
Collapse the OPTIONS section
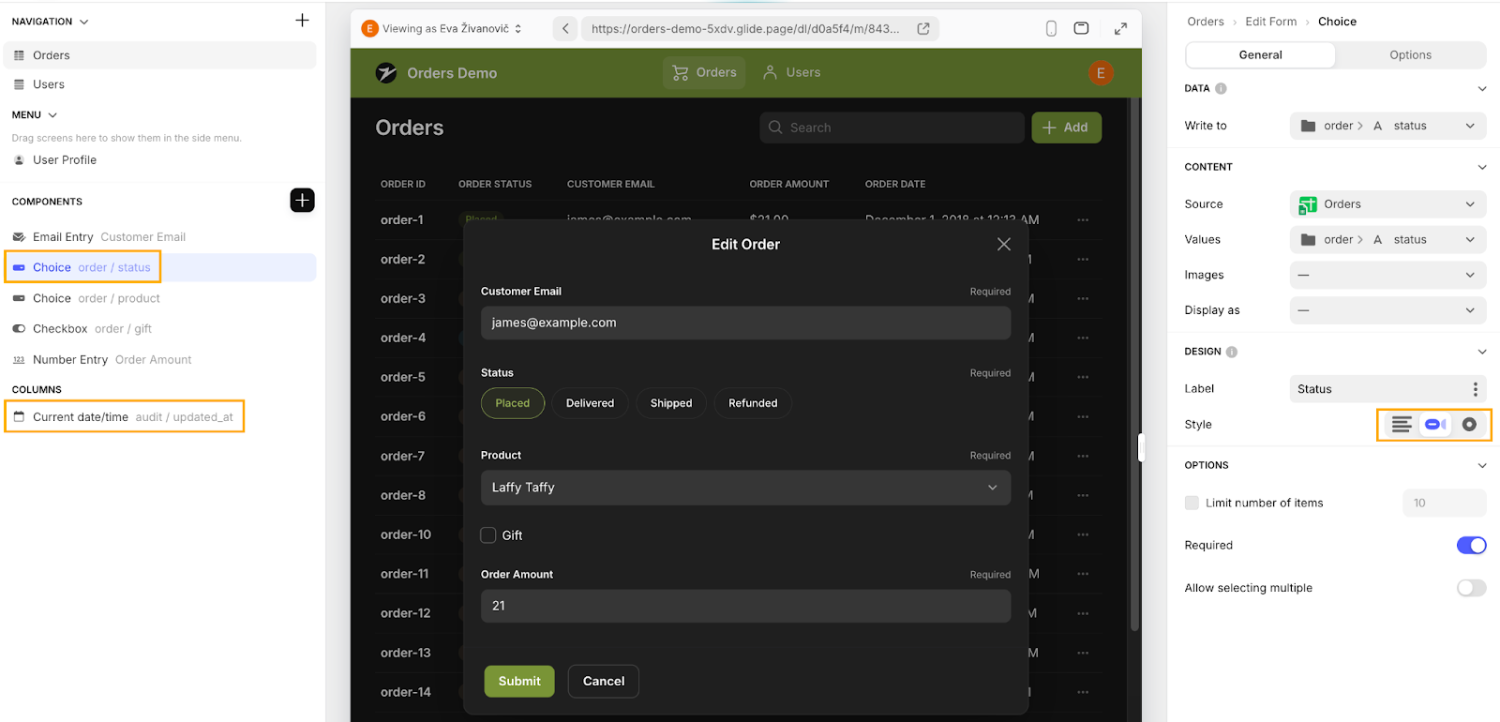click(1482, 465)
